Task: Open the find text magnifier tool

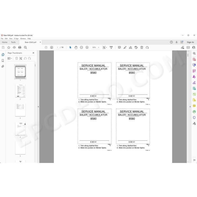Action: pyautogui.click(x=26, y=48)
